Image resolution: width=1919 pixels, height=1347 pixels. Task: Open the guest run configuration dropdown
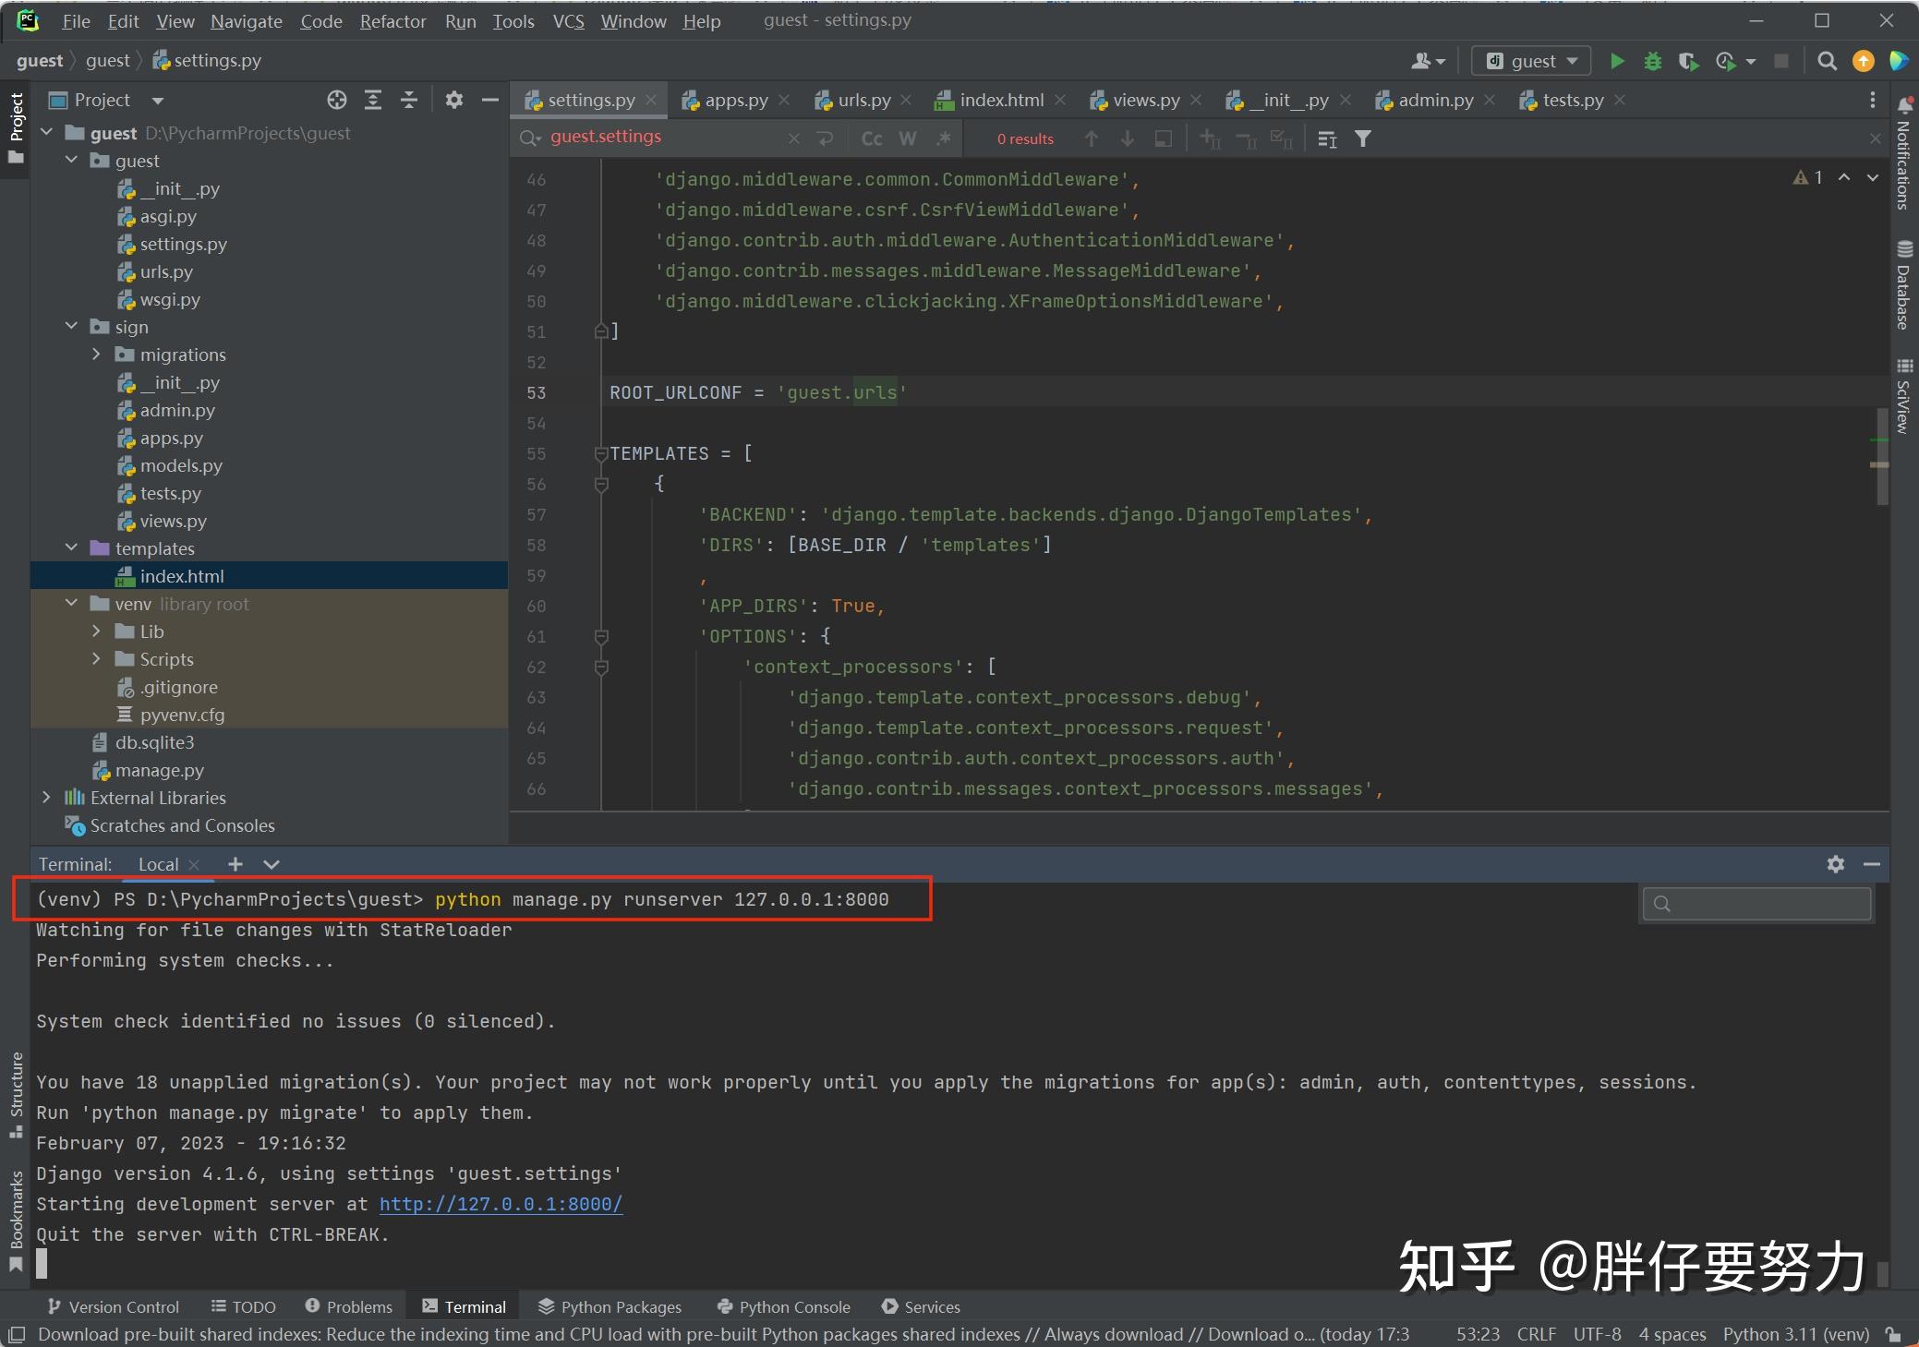[x=1531, y=61]
